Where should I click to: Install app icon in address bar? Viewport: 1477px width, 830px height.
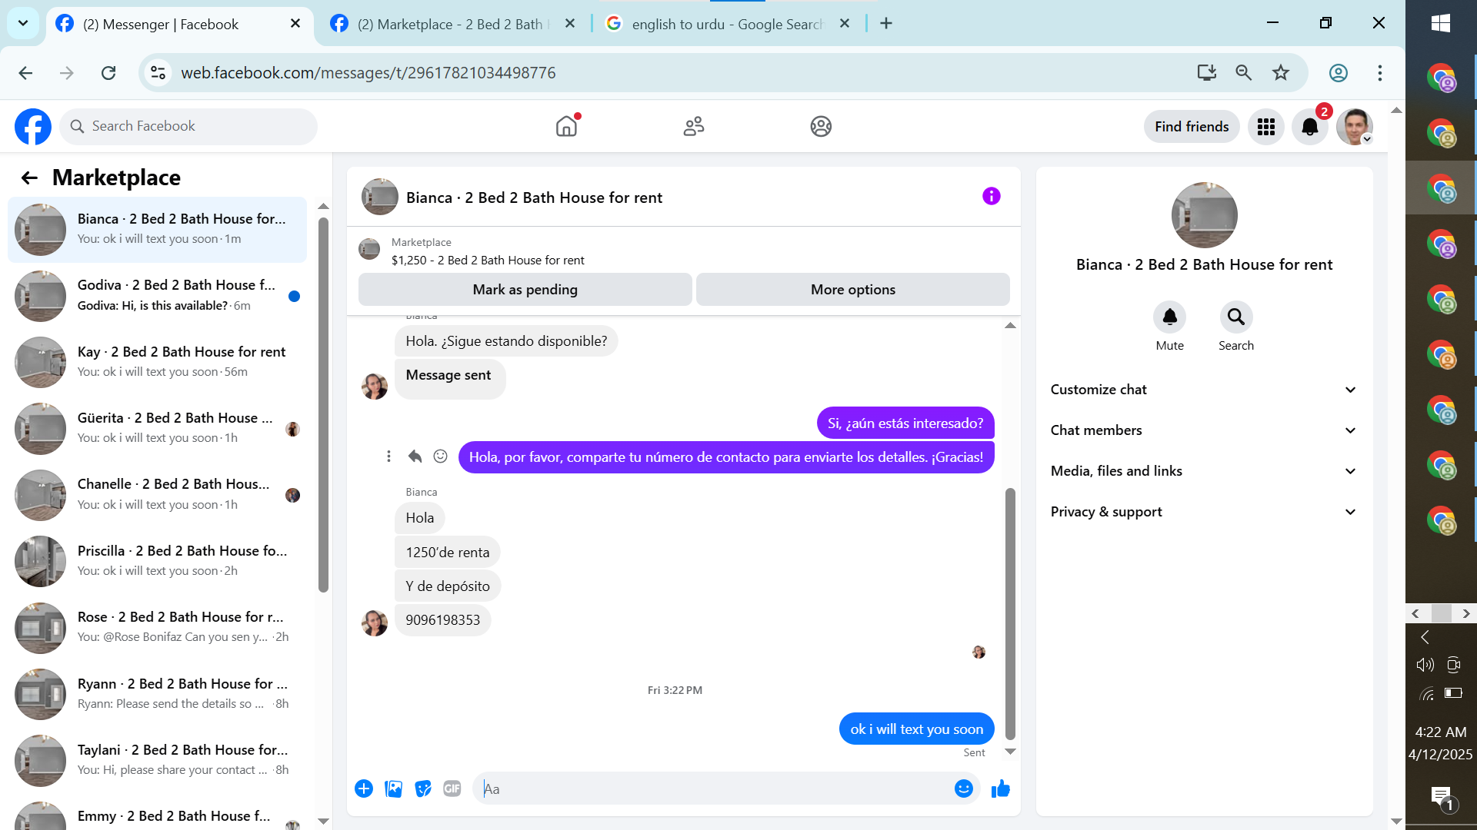[x=1206, y=73]
